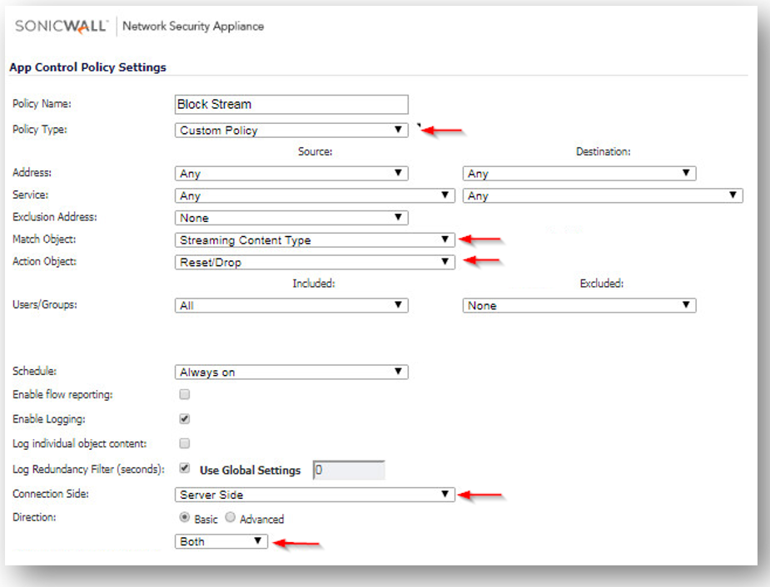Open the Exclusion Address dropdown
The image size is (770, 587).
point(291,218)
